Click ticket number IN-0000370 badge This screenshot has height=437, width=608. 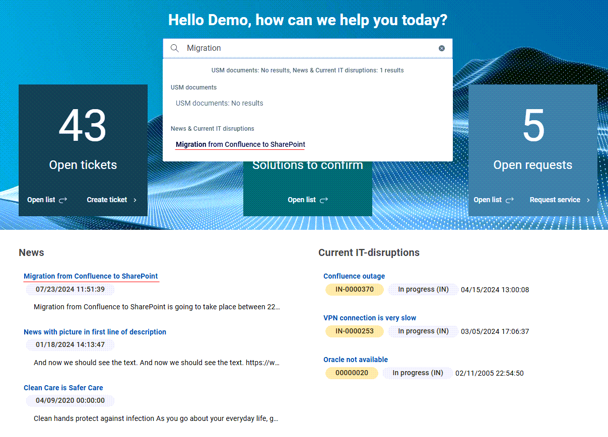355,290
